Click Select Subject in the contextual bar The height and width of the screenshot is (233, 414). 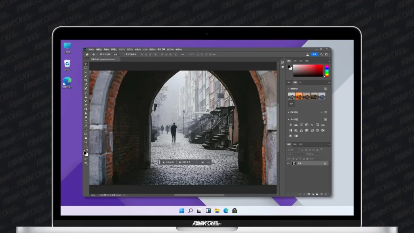click(169, 162)
